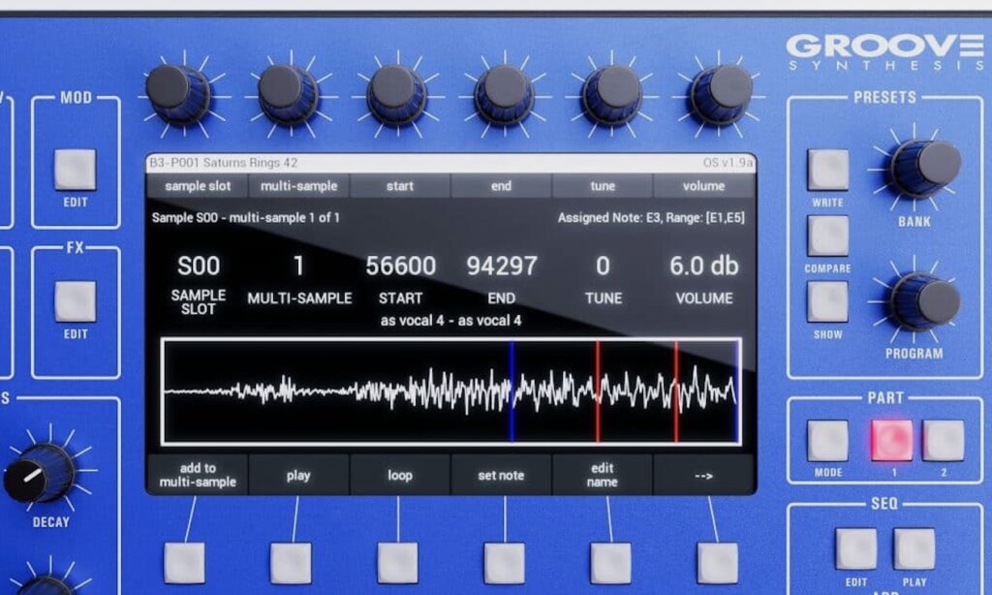This screenshot has width=992, height=595.
Task: Toggle the Part 2 button
Action: 943,441
